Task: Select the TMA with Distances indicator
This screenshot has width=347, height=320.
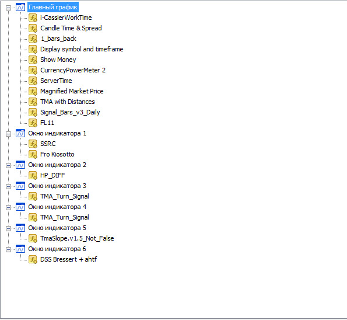Action: coord(68,102)
